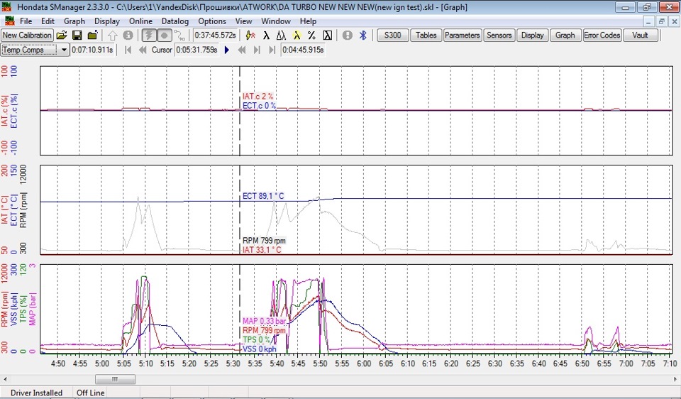The image size is (681, 399).
Task: Click the SManager icon left of File menu
Action: pos(9,21)
